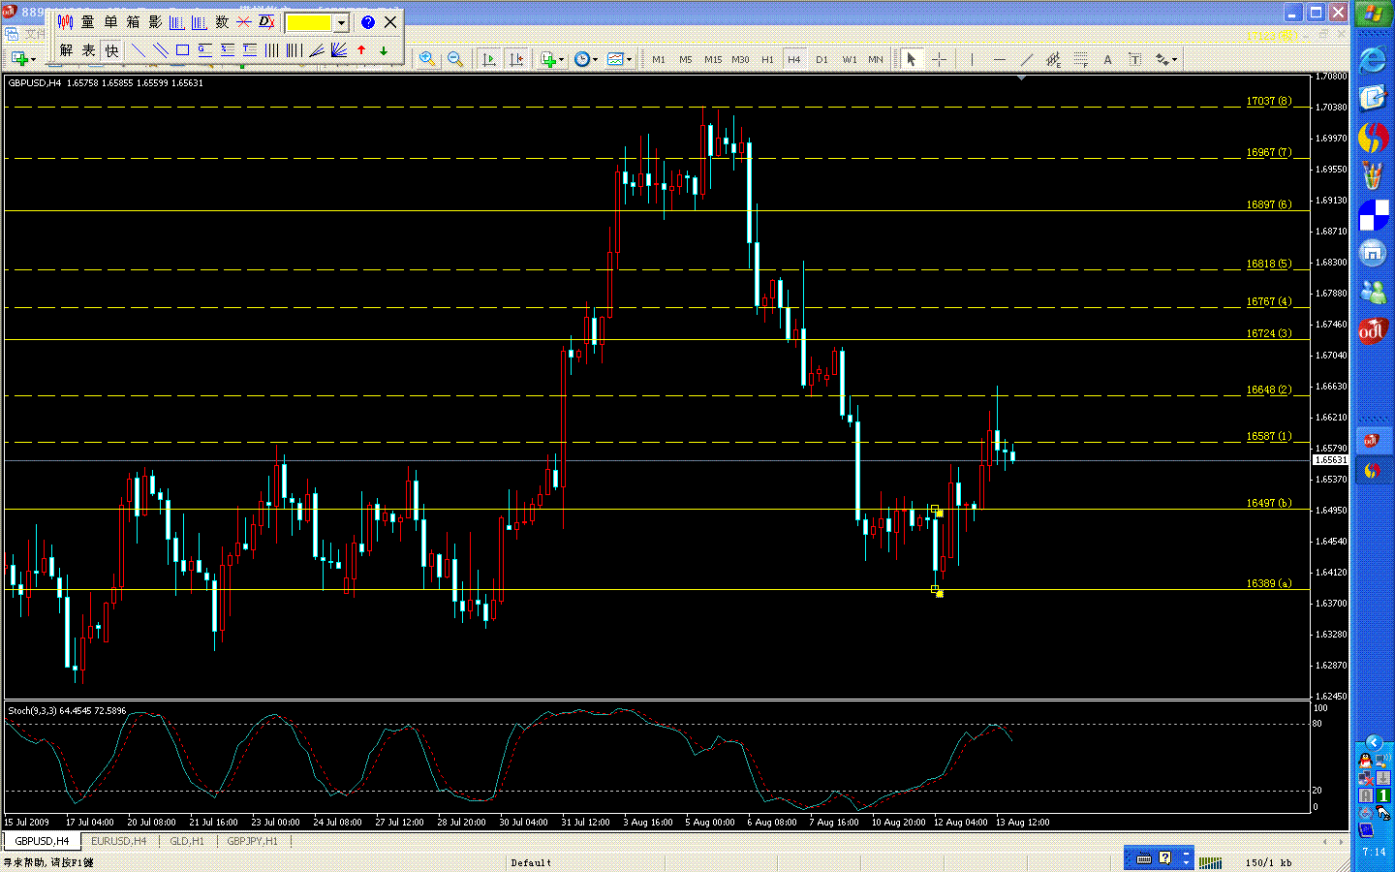This screenshot has width=1395, height=872.
Task: Open the yellow color dropdown arrow
Action: point(341,22)
